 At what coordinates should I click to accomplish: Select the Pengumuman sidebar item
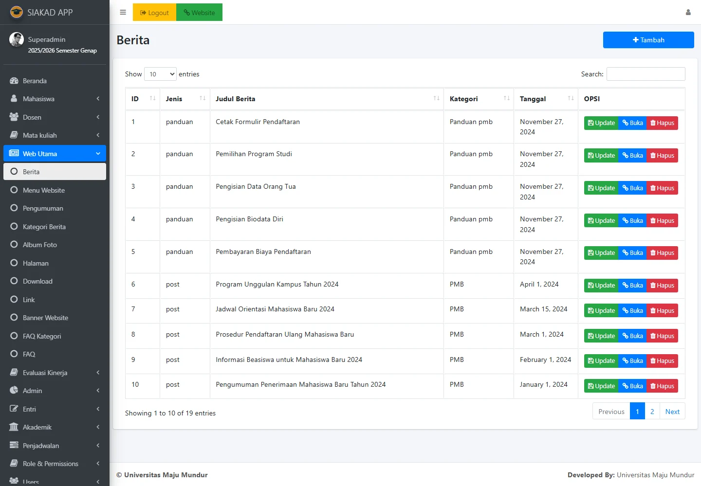pos(43,208)
